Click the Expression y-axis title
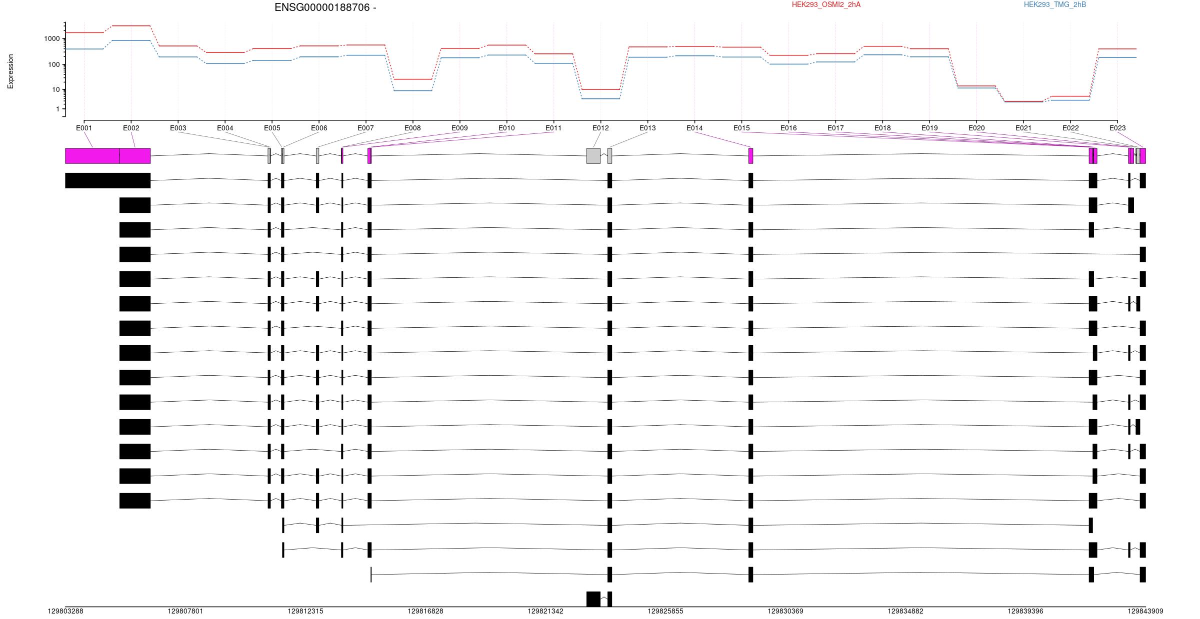1200x619 pixels. click(x=10, y=71)
